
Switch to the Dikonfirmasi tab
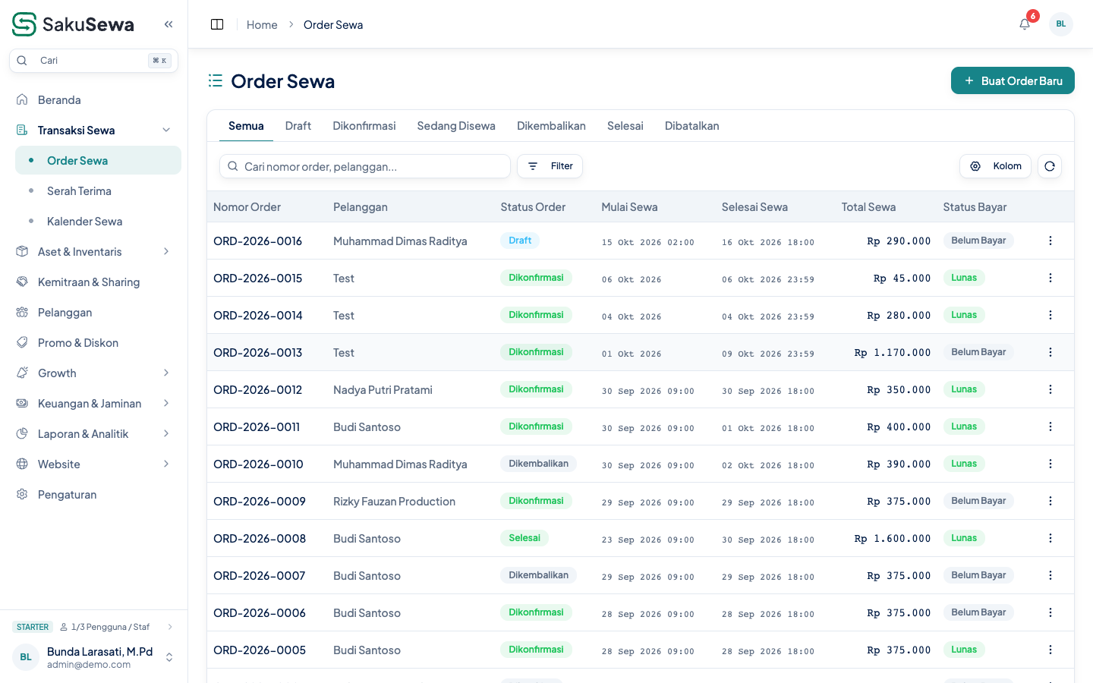click(x=364, y=126)
